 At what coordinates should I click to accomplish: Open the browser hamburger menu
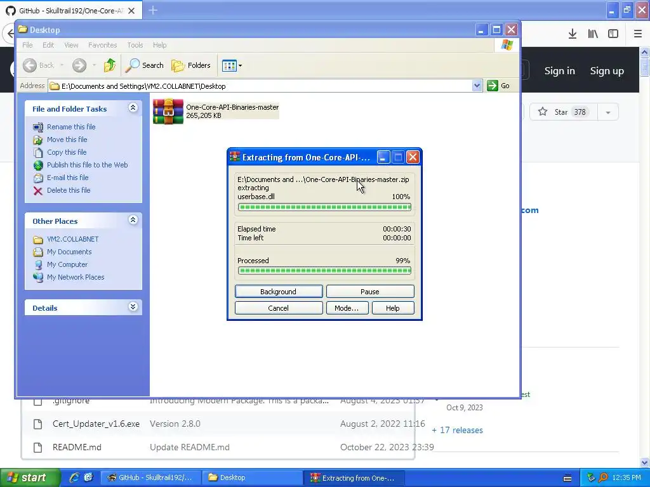638,34
